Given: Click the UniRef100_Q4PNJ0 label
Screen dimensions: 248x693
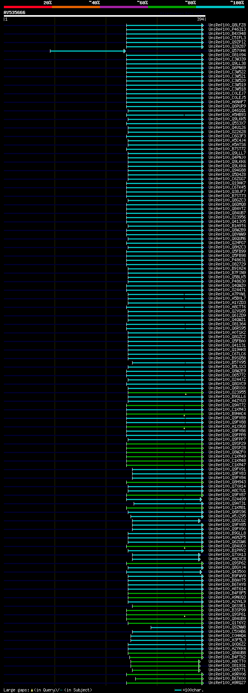Looking at the screenshot, I should (x=227, y=157).
